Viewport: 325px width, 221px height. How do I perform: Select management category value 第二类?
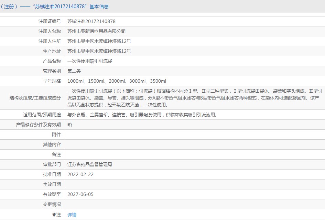tap(74, 71)
